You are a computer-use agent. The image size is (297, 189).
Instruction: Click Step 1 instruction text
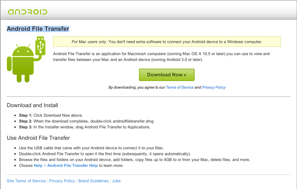[x=51, y=115]
